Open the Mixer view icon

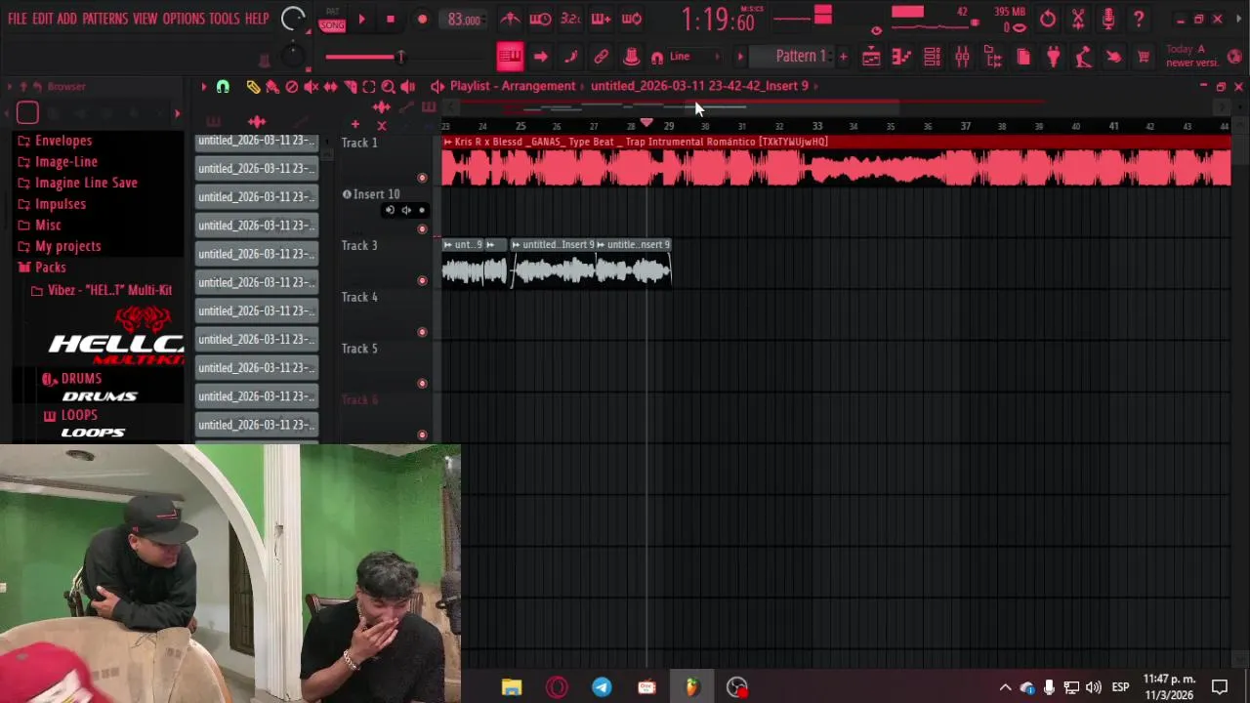click(962, 58)
